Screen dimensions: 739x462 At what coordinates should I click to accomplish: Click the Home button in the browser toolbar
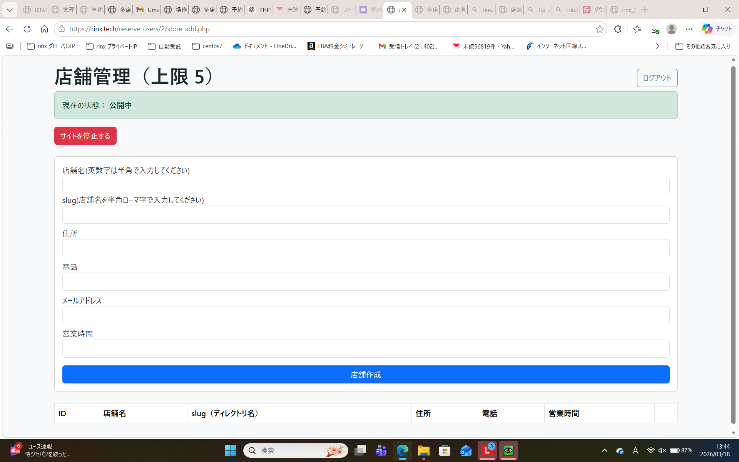pos(44,29)
